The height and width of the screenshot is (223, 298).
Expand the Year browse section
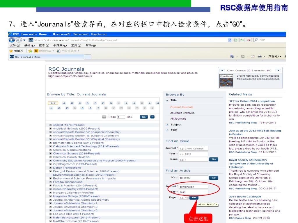click(x=167, y=130)
